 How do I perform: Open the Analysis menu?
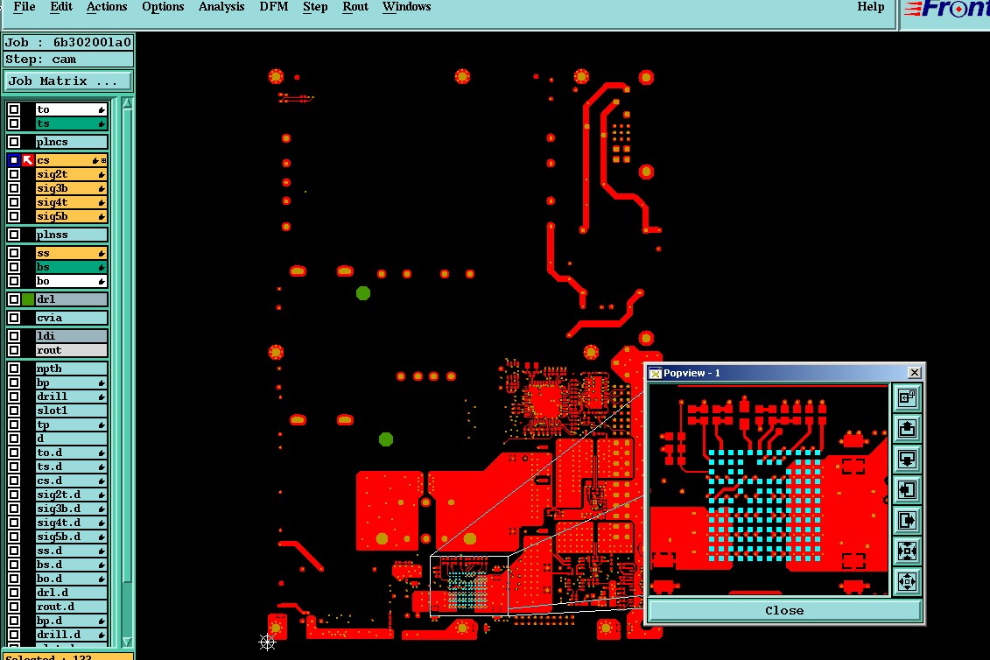(x=221, y=7)
